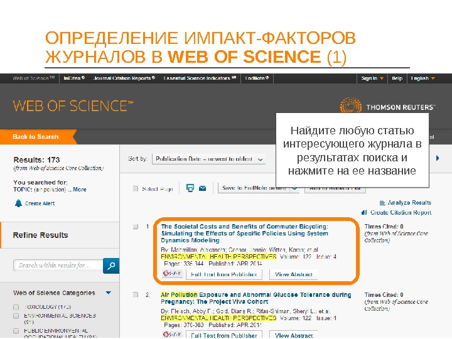
Task: Click the S-F-X icon for result 1
Action: click(172, 273)
